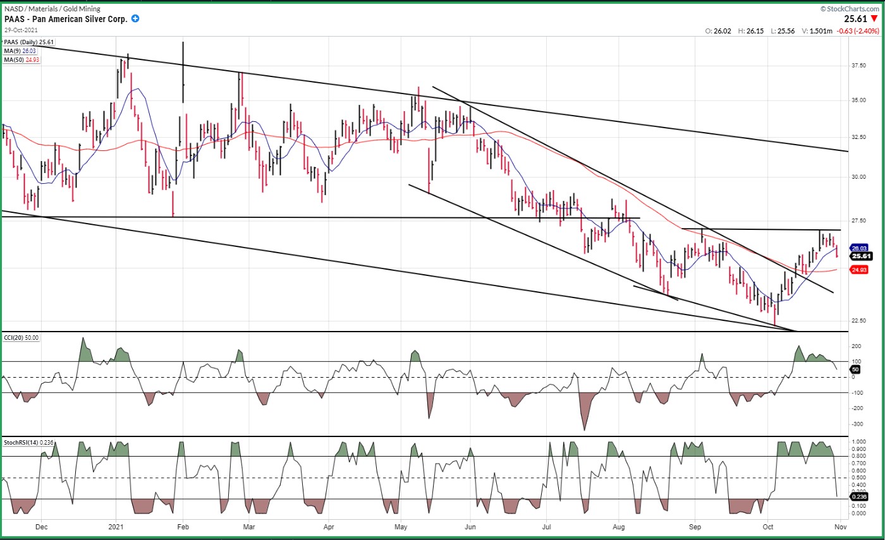Click the 22.50 price axis label
The width and height of the screenshot is (885, 540).
pyautogui.click(x=858, y=321)
